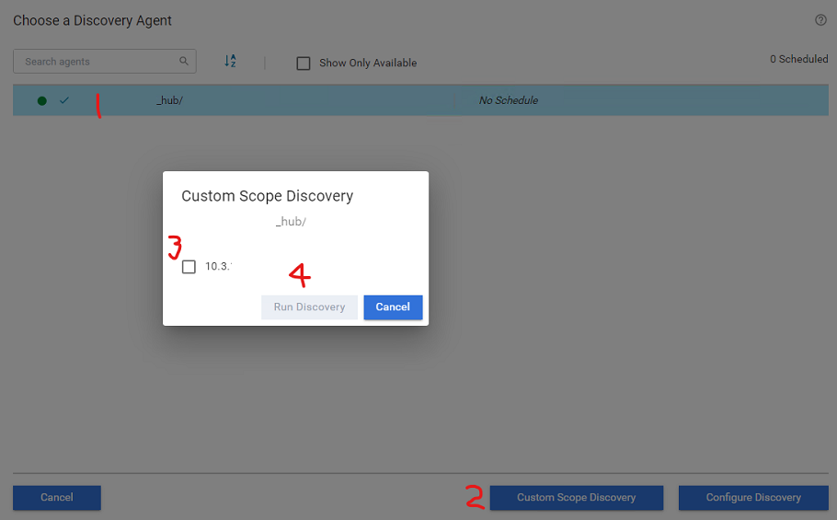This screenshot has height=520, width=837.
Task: Click the magnifier icon in search box
Action: coord(184,62)
